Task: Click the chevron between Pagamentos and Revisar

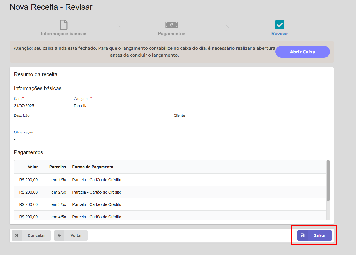Action: coord(227,28)
